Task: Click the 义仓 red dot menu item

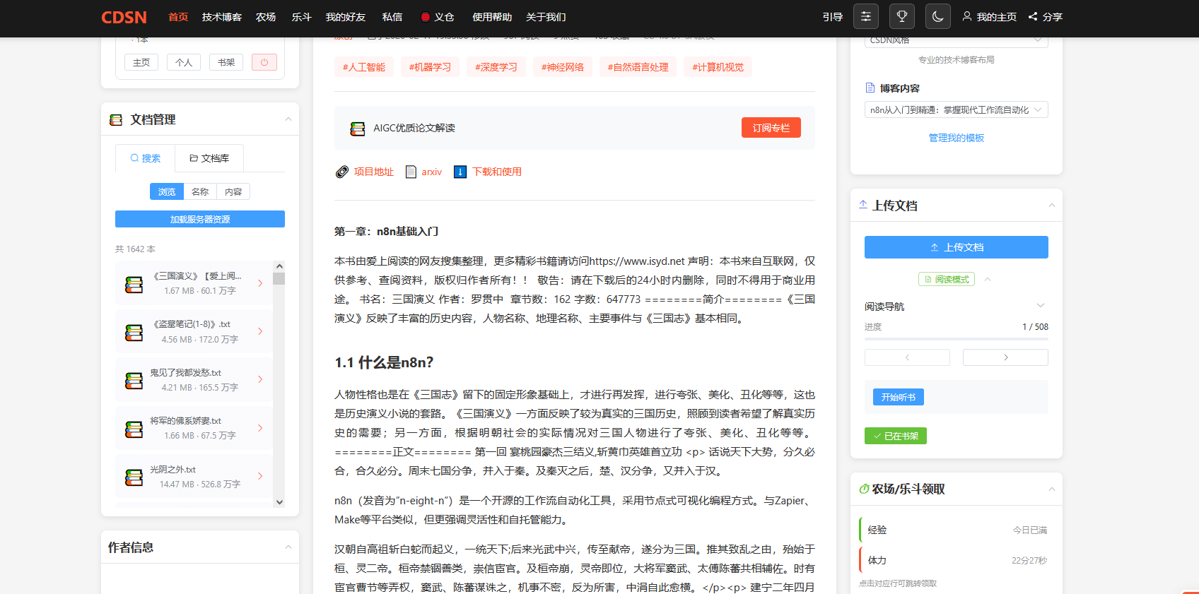Action: pos(438,17)
